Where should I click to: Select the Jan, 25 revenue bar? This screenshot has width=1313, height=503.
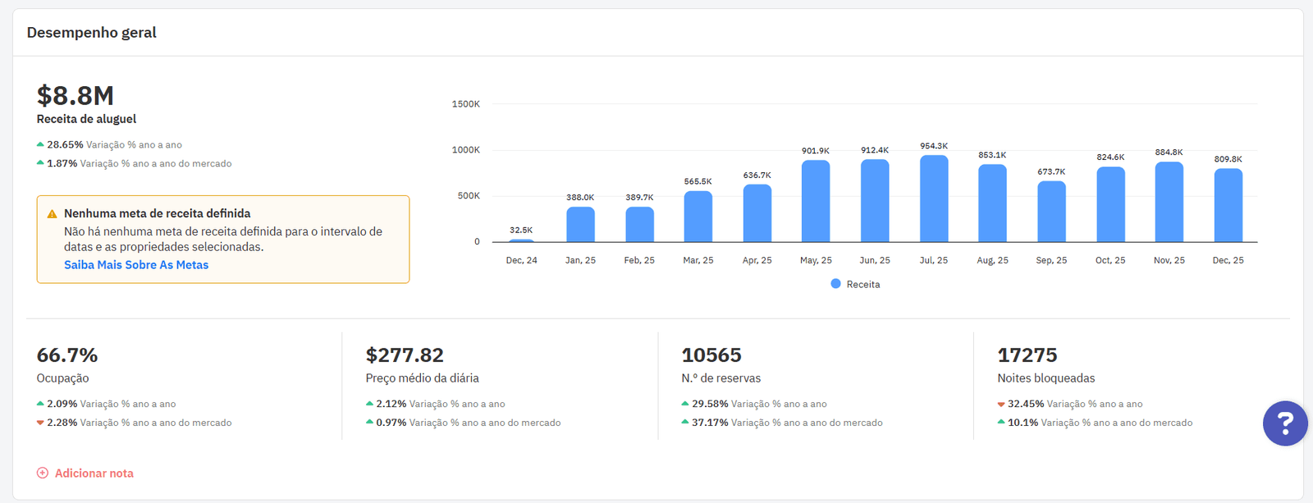click(580, 224)
